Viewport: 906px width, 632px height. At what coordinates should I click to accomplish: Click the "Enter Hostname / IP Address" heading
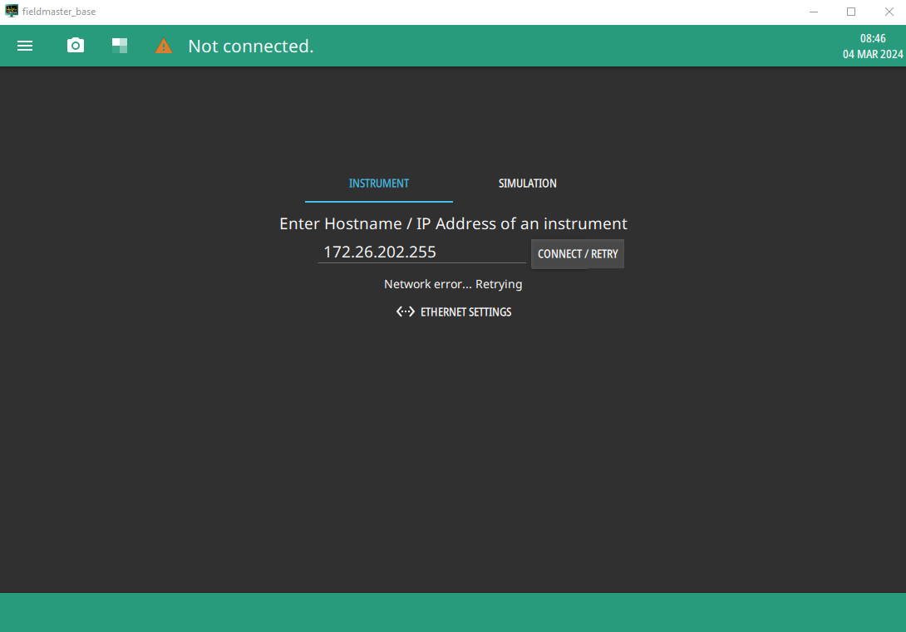tap(453, 223)
